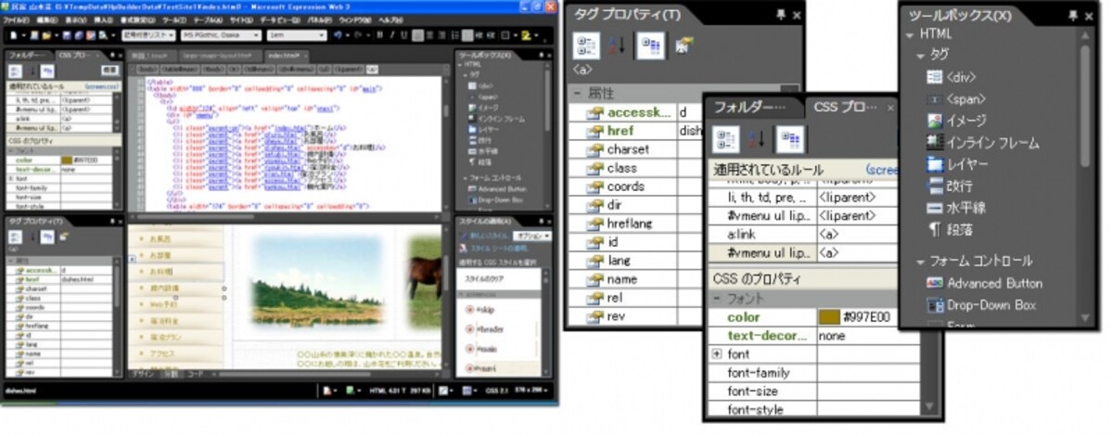Open オプション dropdown in style panel
1113x436 pixels.
(533, 237)
